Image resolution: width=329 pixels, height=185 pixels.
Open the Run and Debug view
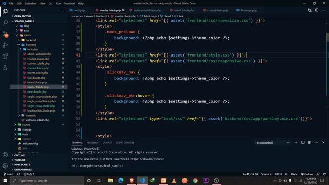(x=5, y=45)
